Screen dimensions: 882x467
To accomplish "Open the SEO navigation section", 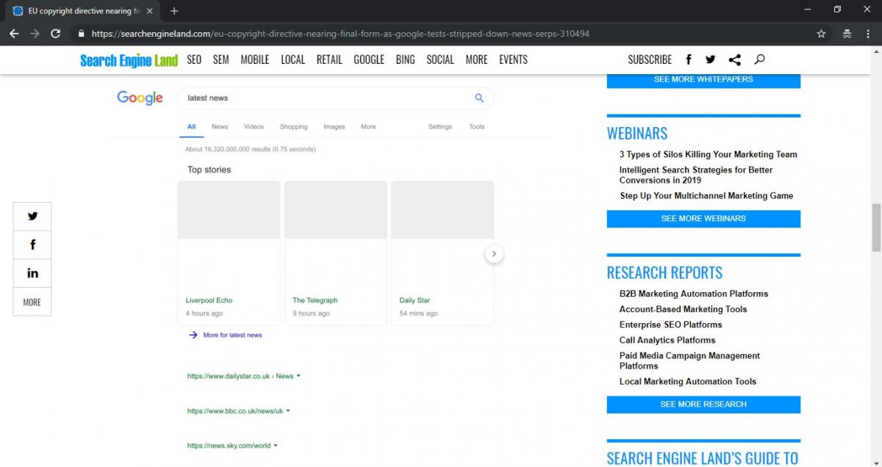I will pos(194,59).
